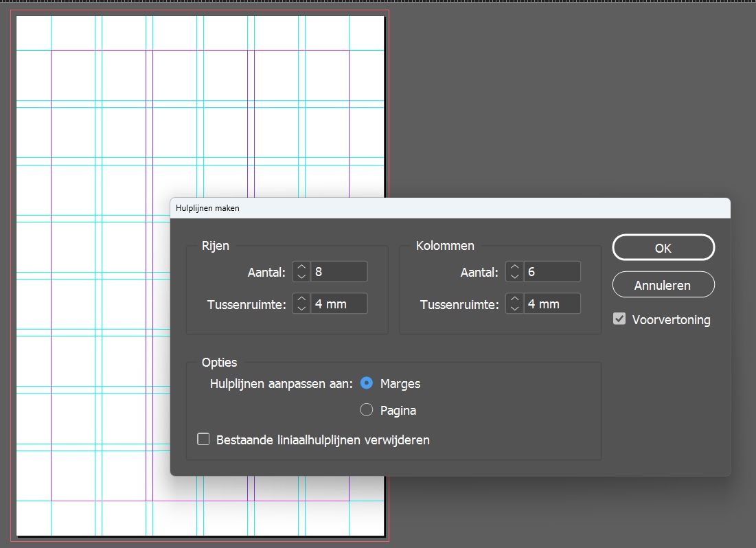This screenshot has width=756, height=548.
Task: Click the Kolommen Aantal field showing 6
Action: (552, 271)
